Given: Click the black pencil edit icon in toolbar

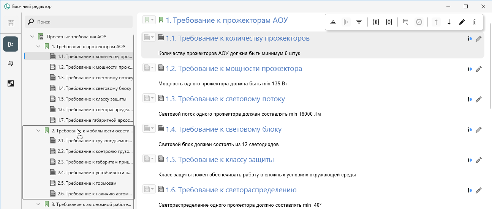Looking at the screenshot, I should [x=462, y=22].
